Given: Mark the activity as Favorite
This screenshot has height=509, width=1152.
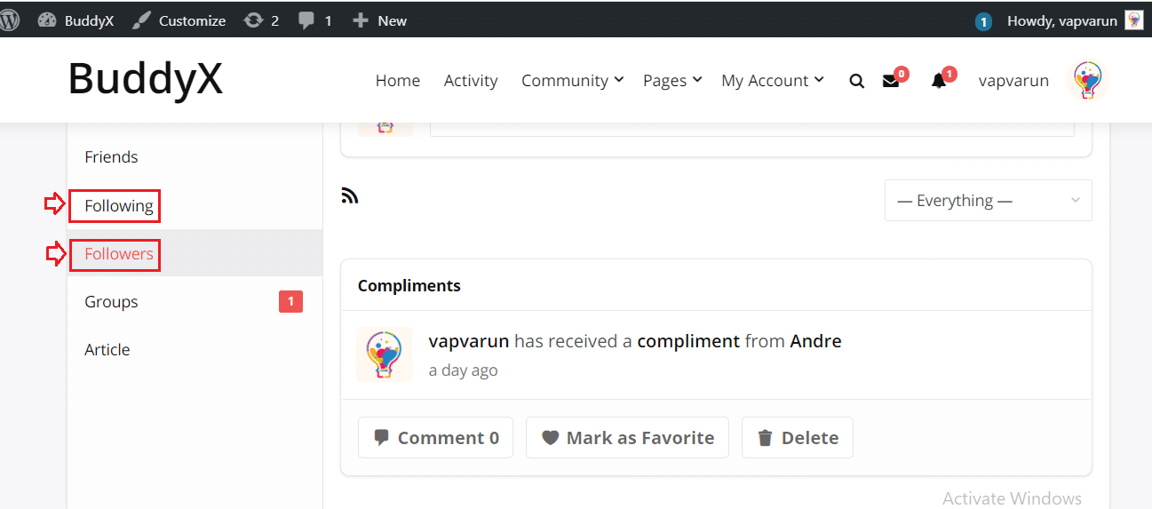Looking at the screenshot, I should 627,438.
